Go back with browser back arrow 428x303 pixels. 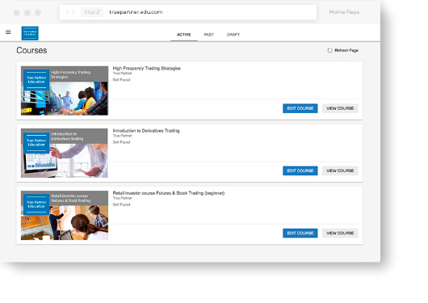tap(67, 12)
